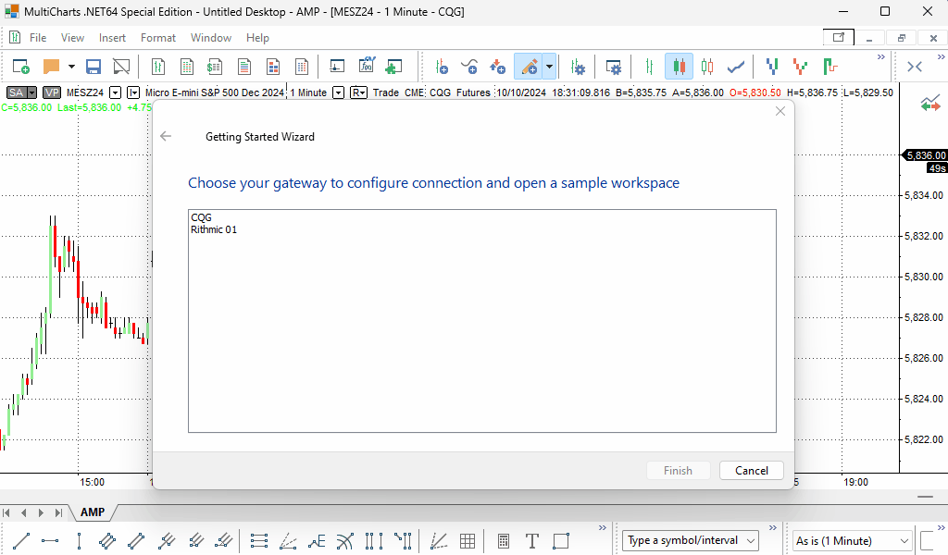
Task: Click the Insert Study wave-plus icon
Action: point(469,67)
